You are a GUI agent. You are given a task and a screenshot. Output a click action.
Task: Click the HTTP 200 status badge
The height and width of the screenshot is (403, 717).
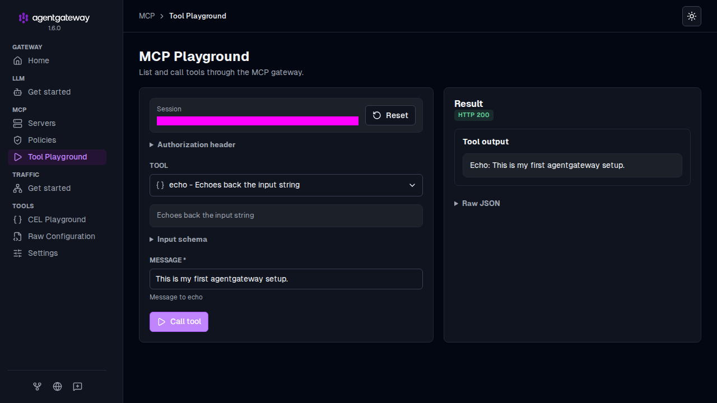(x=474, y=115)
